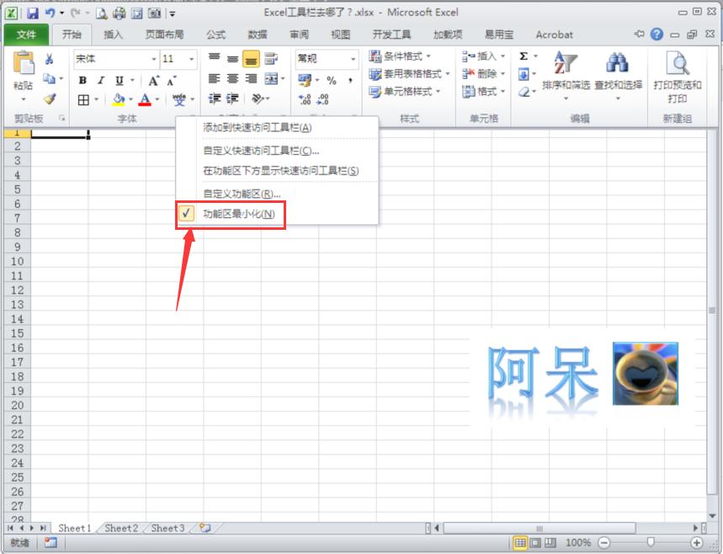Image resolution: width=723 pixels, height=554 pixels.
Task: Switch to the 插入 ribbon tab
Action: click(x=113, y=35)
